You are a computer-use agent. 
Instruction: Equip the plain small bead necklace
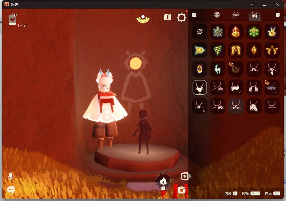click(x=272, y=106)
